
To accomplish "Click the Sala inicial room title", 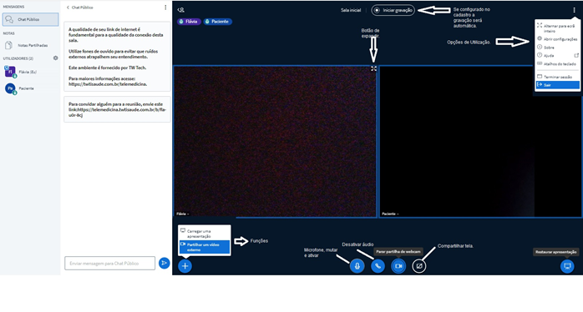I will click(x=351, y=10).
